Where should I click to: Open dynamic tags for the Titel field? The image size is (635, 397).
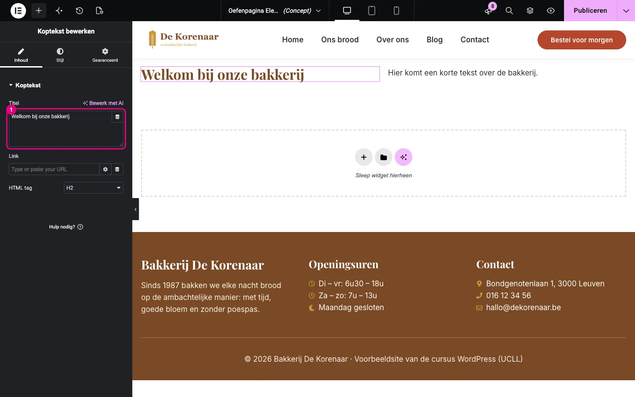coord(117,117)
